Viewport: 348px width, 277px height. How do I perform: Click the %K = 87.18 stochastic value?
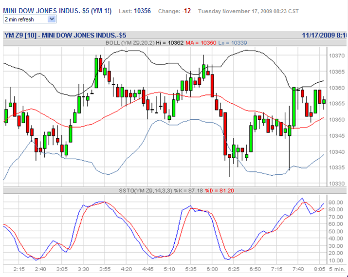click(x=188, y=190)
